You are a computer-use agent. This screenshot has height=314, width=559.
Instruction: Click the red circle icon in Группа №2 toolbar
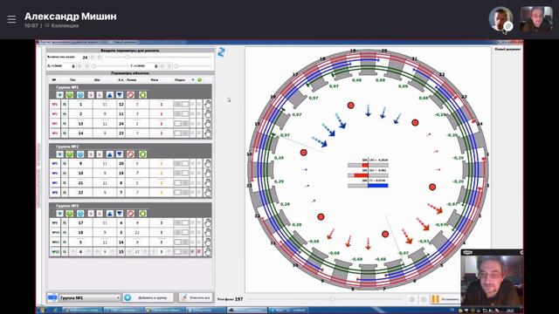click(x=131, y=154)
